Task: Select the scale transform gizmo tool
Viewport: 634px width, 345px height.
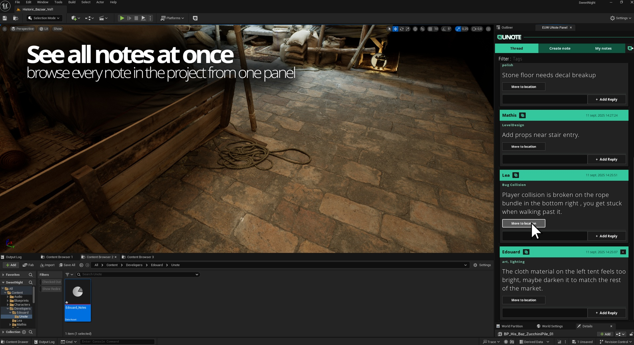Action: [407, 29]
